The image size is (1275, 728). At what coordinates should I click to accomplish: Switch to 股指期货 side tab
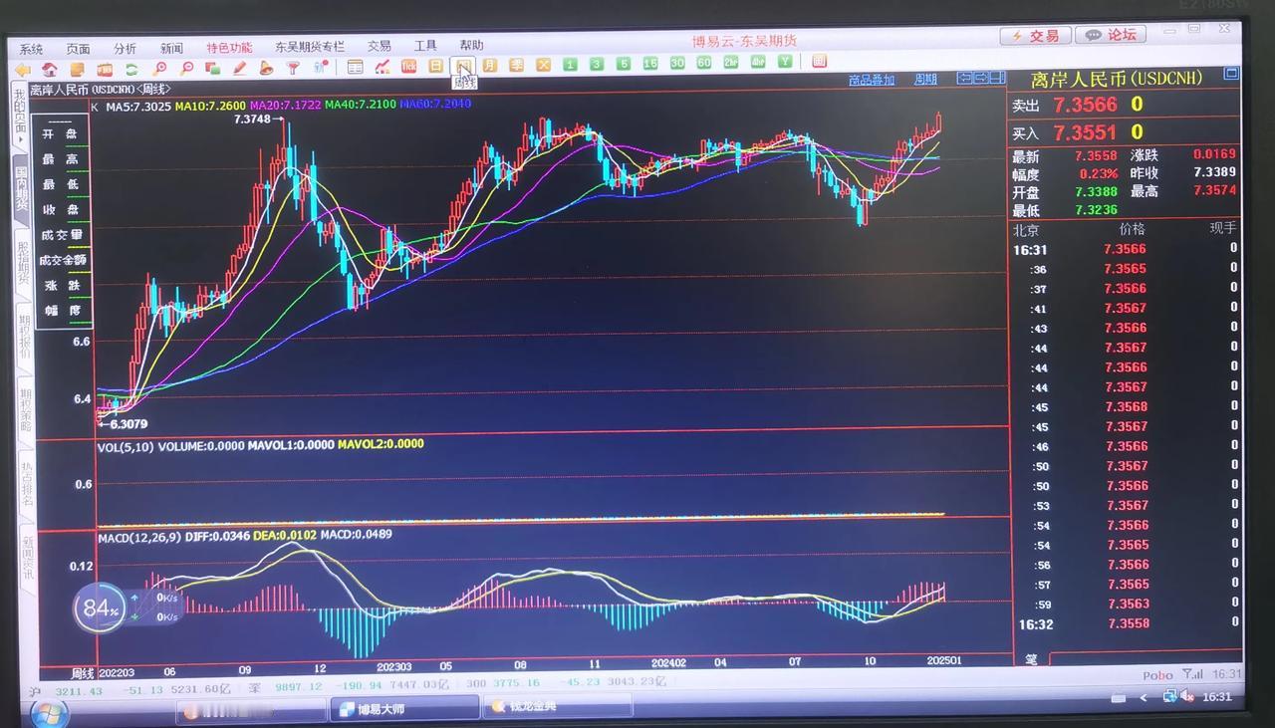click(22, 266)
